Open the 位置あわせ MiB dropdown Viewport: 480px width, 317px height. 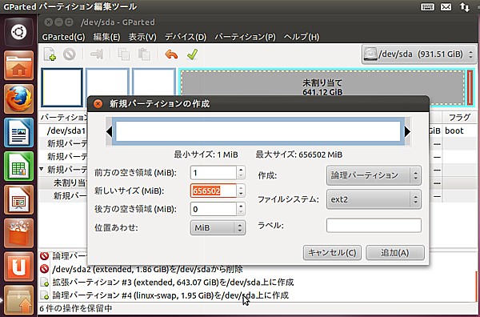point(218,228)
